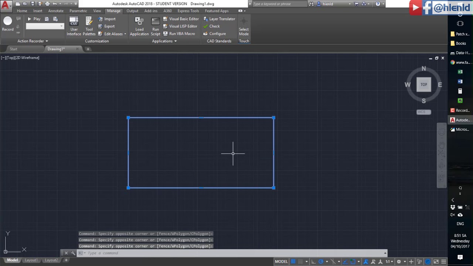
Task: Toggle snap mode in status bar
Action: click(x=300, y=262)
